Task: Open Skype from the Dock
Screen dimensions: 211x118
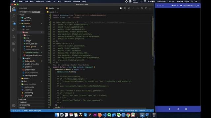Action: 85,115
